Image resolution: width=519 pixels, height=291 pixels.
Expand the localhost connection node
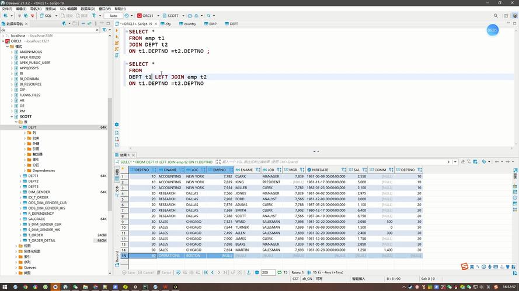point(3,36)
